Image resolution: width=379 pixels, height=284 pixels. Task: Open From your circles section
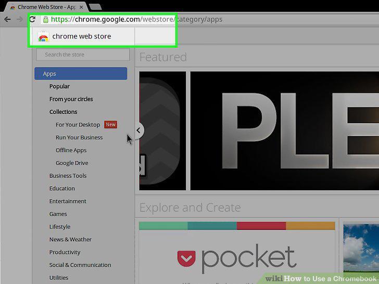[71, 99]
